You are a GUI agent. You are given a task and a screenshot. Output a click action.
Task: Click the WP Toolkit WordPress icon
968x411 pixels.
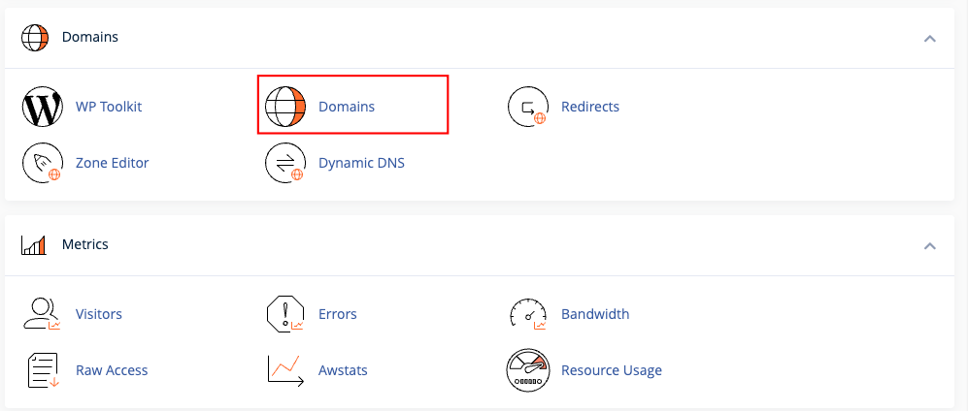[42, 107]
